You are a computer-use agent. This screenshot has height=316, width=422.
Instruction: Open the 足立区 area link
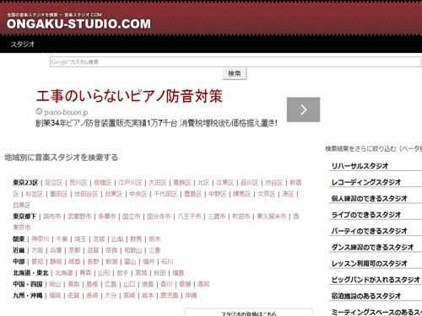[53, 183]
